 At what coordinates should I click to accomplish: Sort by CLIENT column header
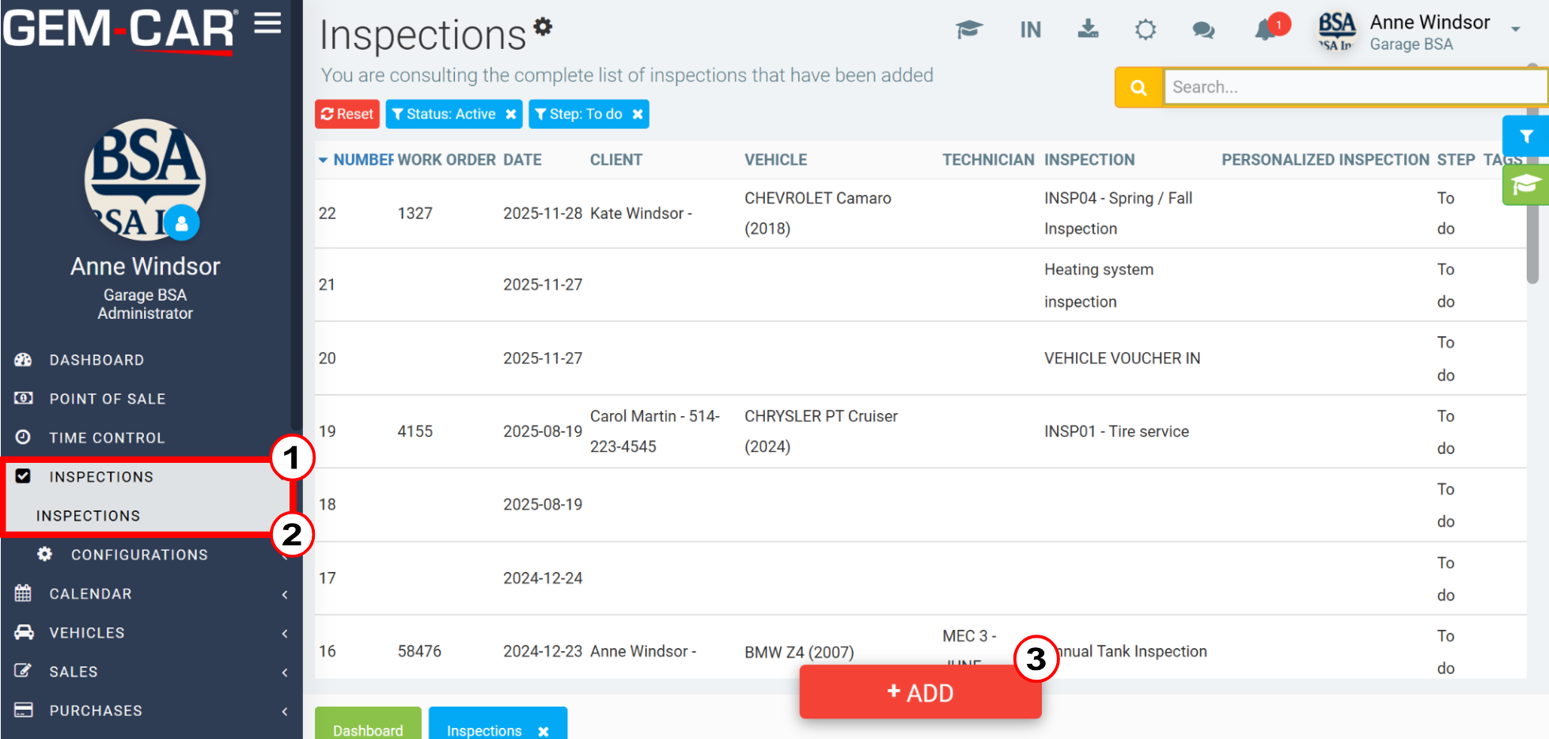[615, 160]
